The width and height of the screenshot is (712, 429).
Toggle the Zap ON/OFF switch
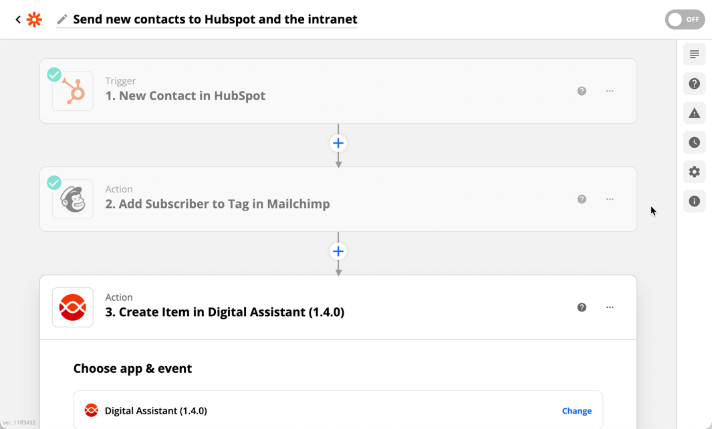click(x=685, y=19)
